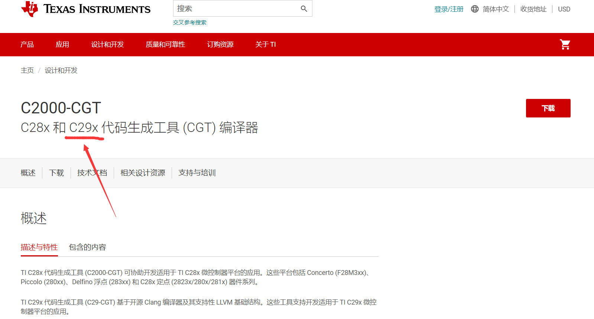Click the Texas Instruments logo

[x=86, y=9]
